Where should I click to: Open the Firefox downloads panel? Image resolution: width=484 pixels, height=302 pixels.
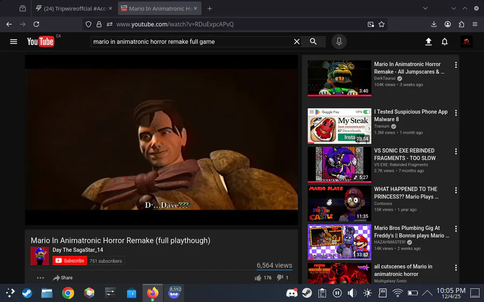tap(433, 24)
